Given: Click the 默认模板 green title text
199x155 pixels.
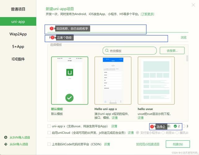Looking at the screenshot, I should [x=57, y=109].
